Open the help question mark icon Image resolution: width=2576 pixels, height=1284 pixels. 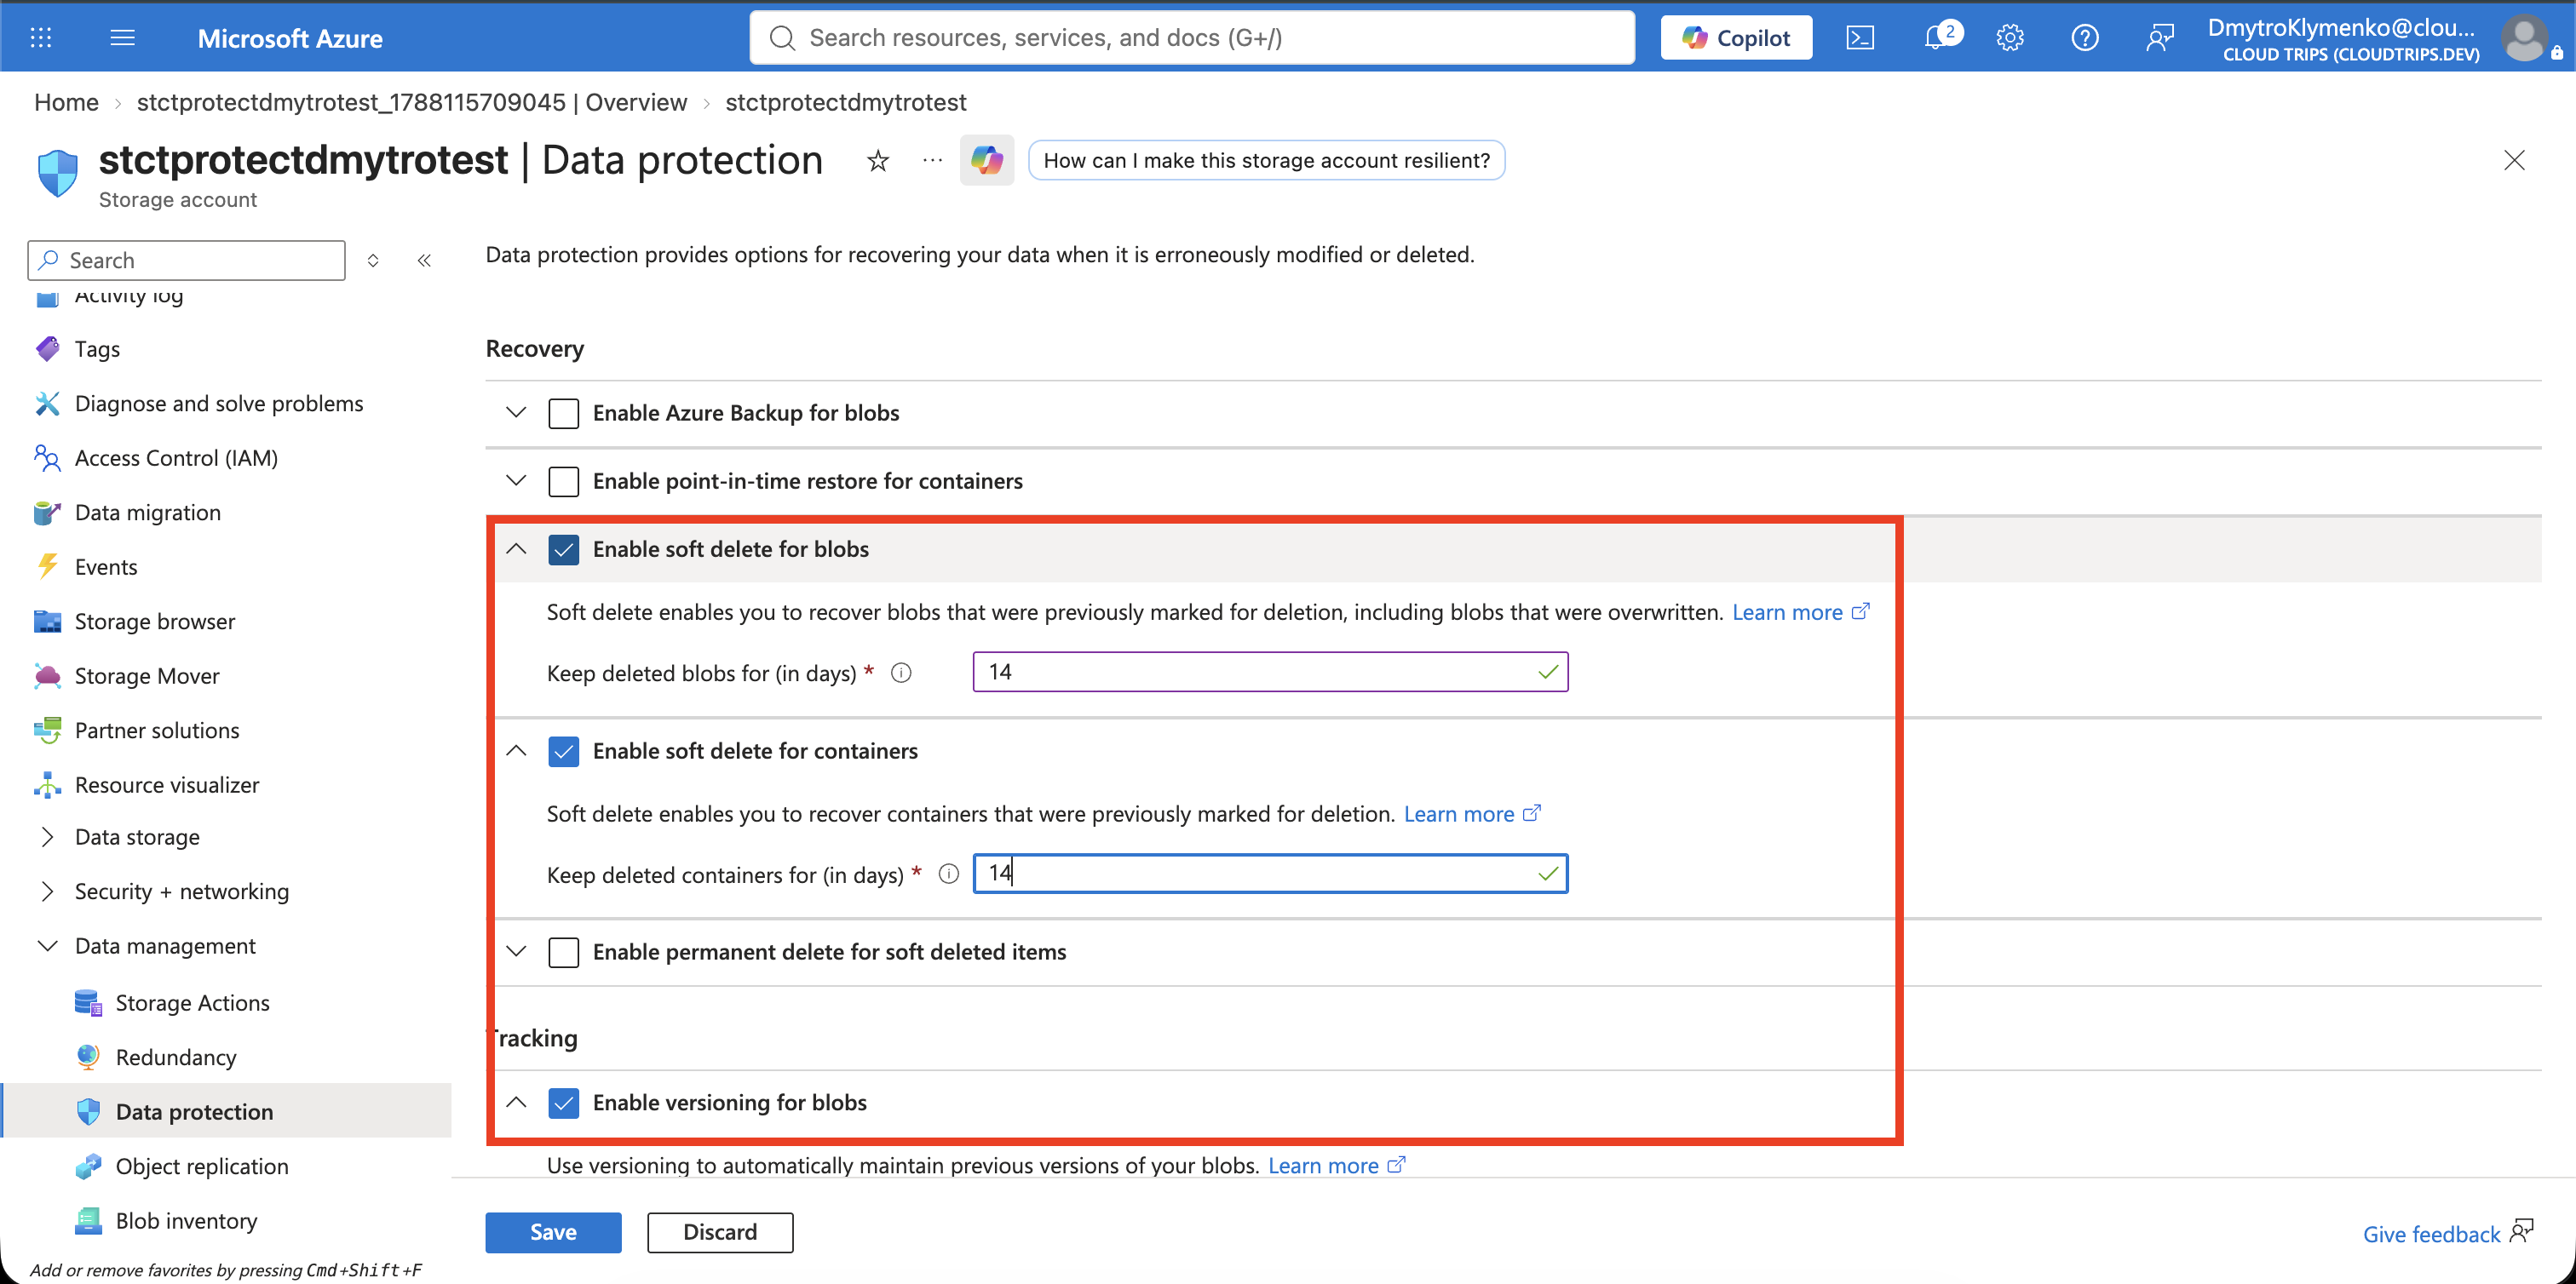[x=2085, y=38]
